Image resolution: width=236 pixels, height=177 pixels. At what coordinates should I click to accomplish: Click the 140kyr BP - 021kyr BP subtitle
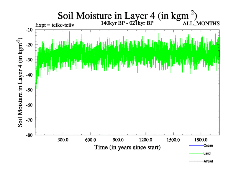(127, 23)
